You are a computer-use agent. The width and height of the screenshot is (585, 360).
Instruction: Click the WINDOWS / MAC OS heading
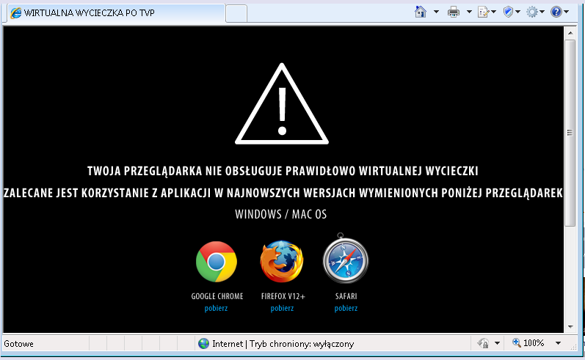pos(281,214)
